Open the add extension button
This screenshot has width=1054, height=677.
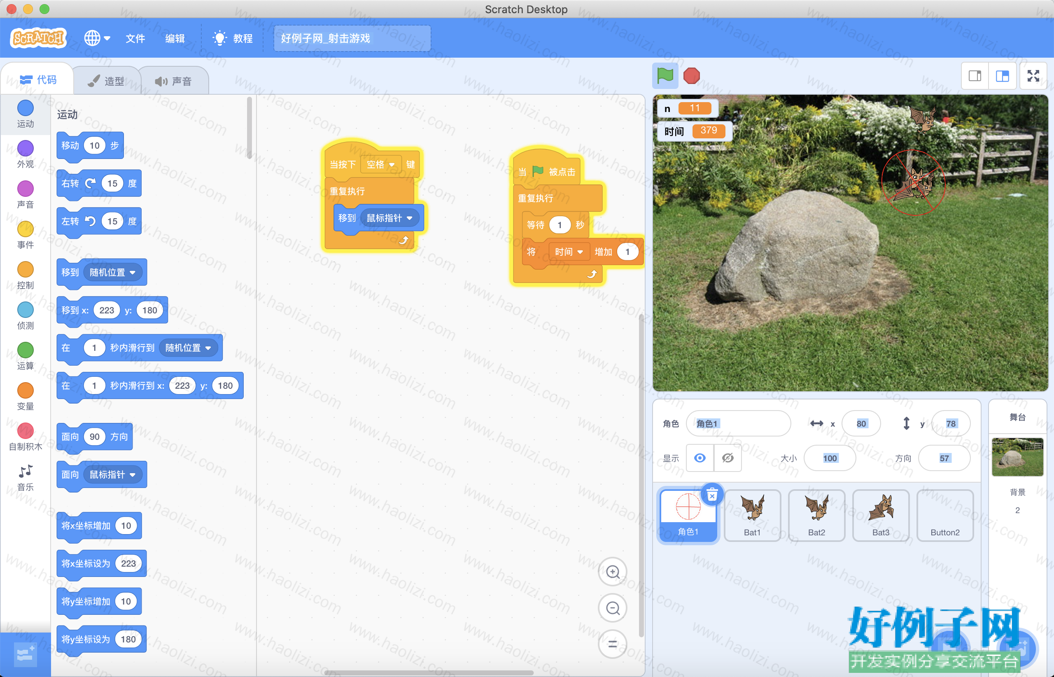[25, 655]
